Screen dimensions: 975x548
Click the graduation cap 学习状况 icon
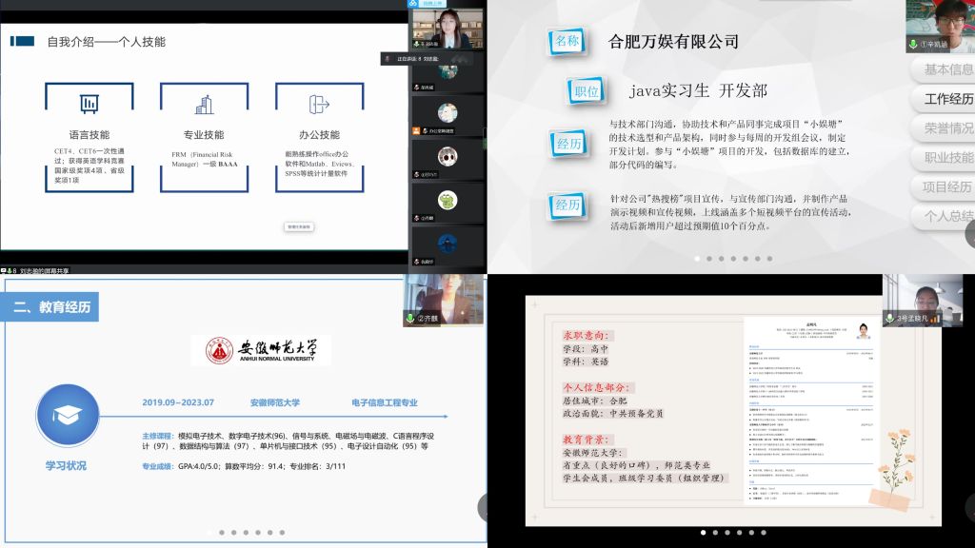[x=68, y=416]
